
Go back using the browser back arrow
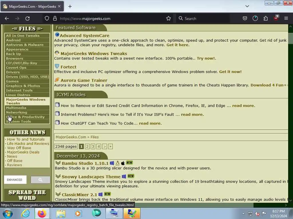click(7, 19)
